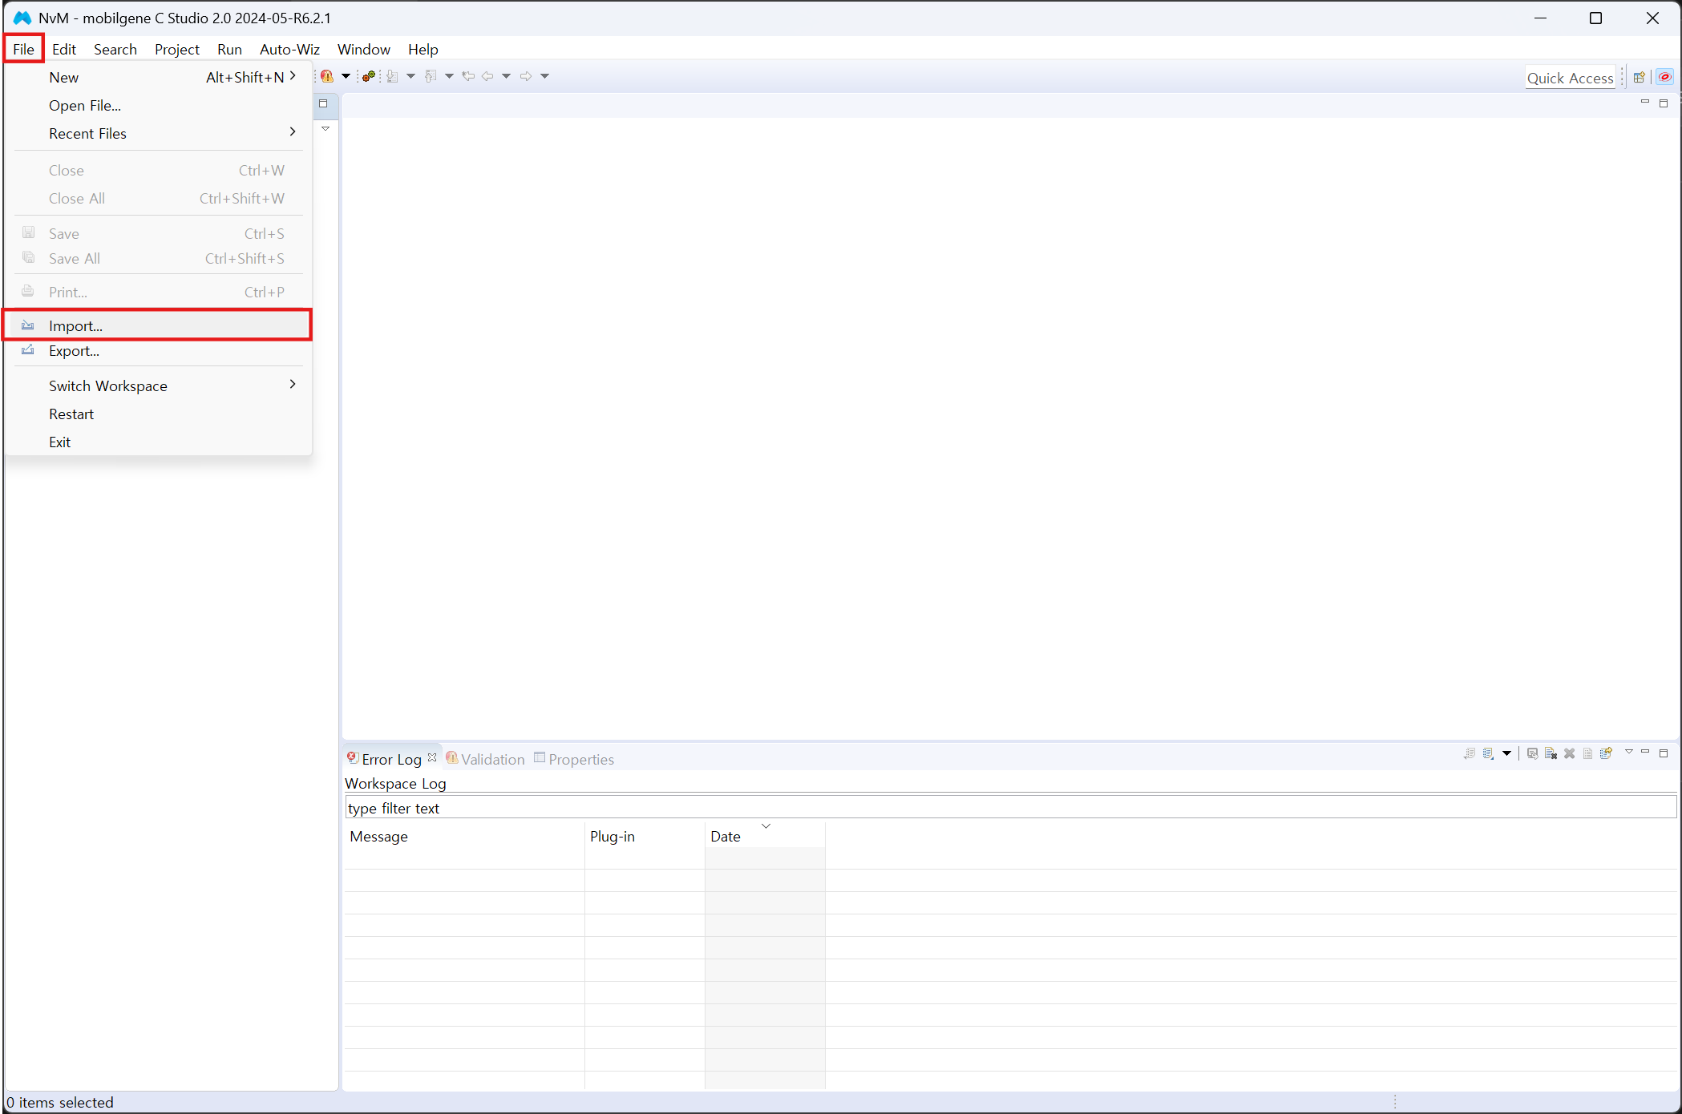Click the Open Perspective icon

[x=1640, y=78]
